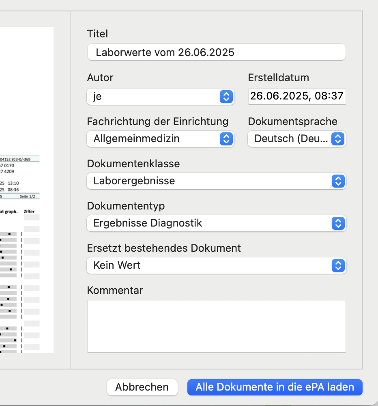Click the blue chevron of the Autor dropdown
This screenshot has height=406, width=378.
pos(226,97)
